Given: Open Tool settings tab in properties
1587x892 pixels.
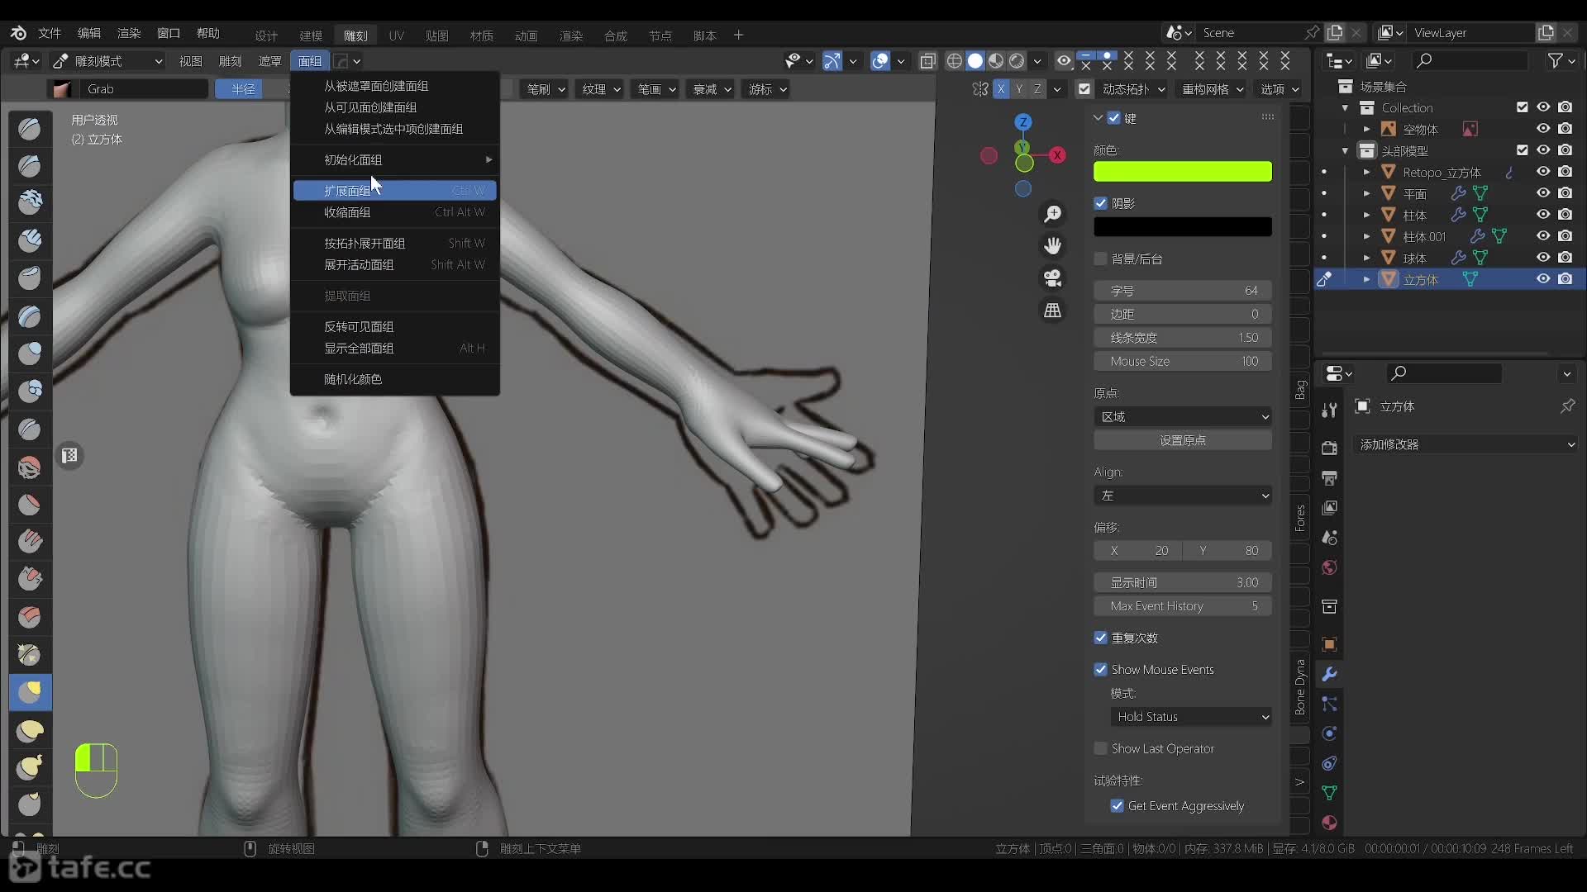Looking at the screenshot, I should point(1329,410).
